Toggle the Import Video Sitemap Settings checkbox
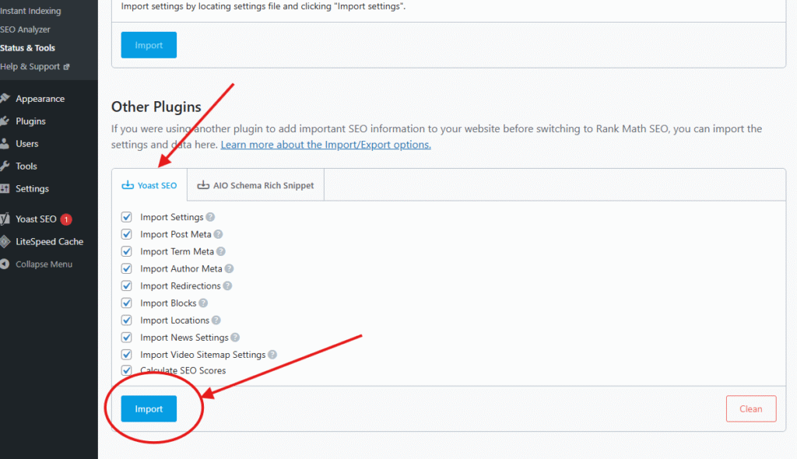 (x=127, y=355)
